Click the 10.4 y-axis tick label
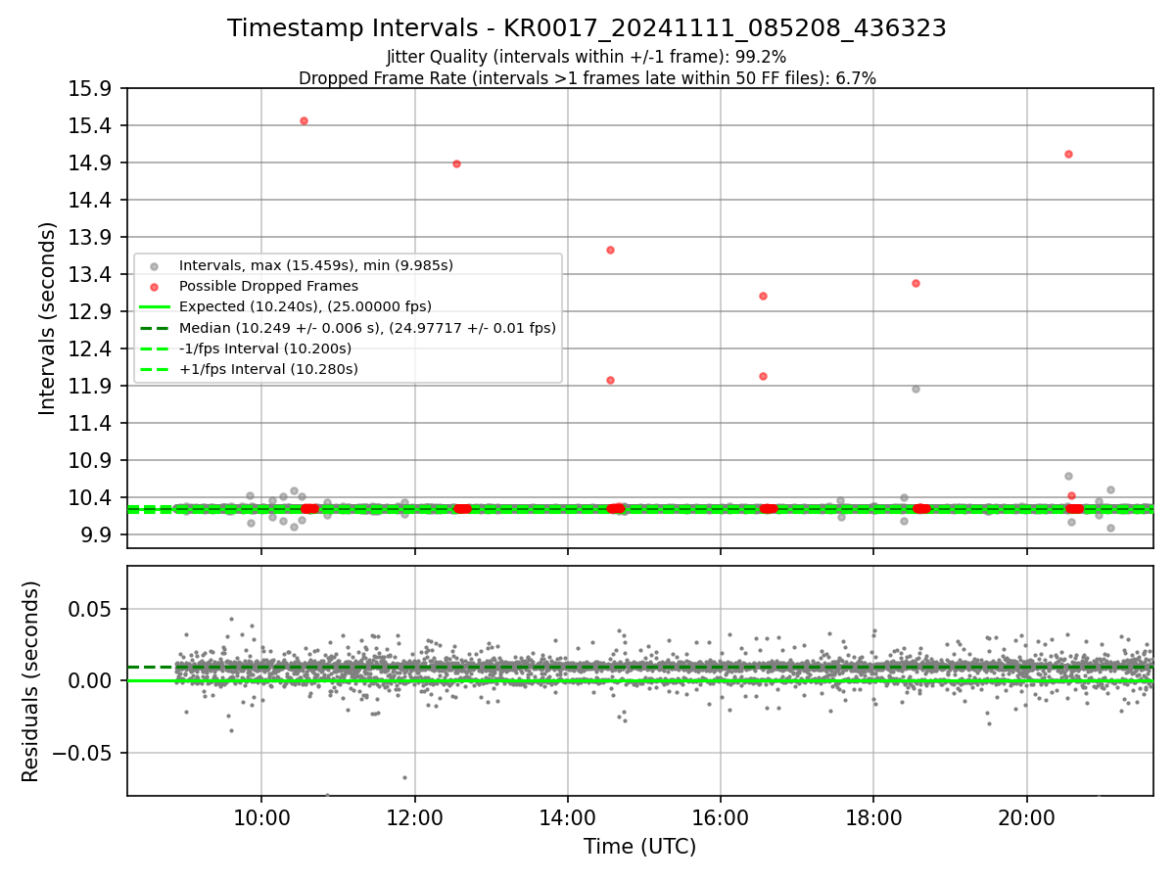Image resolution: width=1175 pixels, height=881 pixels. [x=91, y=498]
